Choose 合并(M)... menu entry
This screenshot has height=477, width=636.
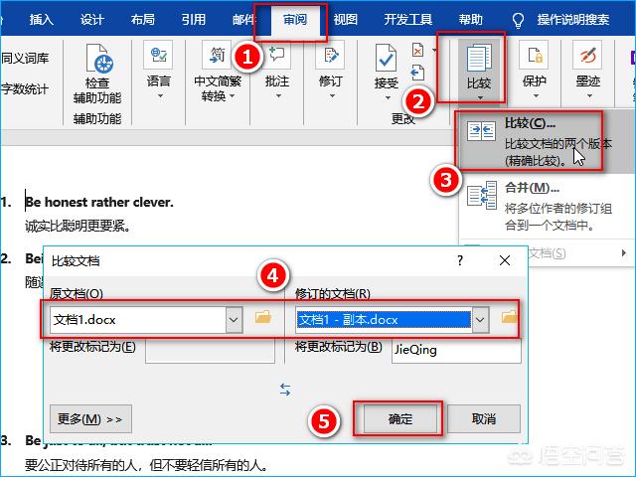point(547,206)
